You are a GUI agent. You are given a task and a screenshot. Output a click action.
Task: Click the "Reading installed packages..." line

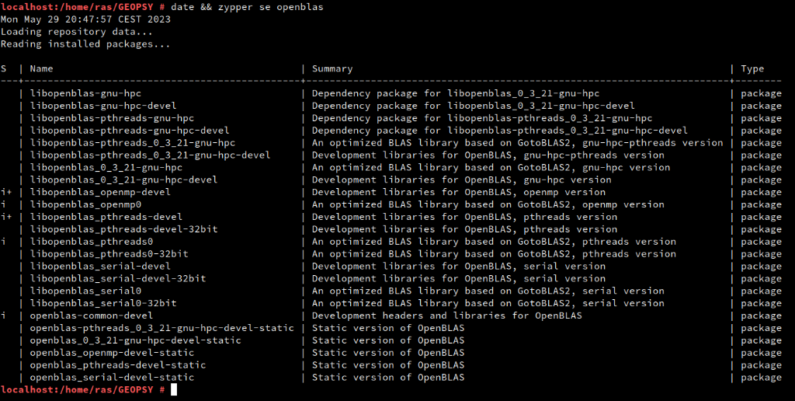tap(85, 44)
